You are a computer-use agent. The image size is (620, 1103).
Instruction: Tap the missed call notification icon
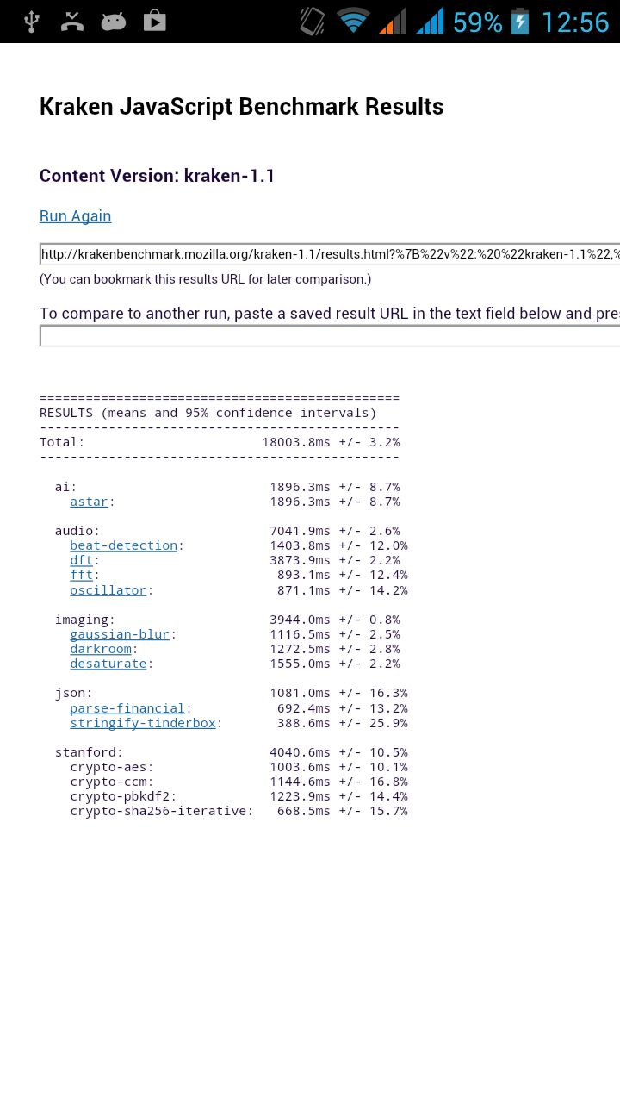click(x=72, y=22)
